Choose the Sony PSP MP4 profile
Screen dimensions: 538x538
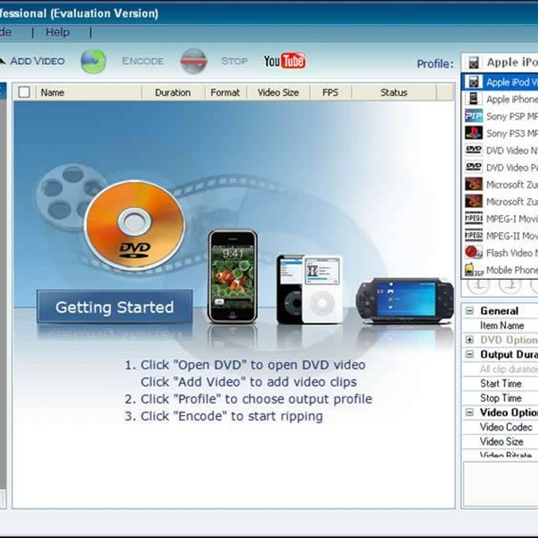pyautogui.click(x=500, y=116)
